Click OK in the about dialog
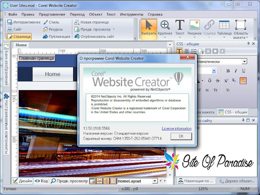The width and height of the screenshot is (260, 195). pyautogui.click(x=181, y=136)
